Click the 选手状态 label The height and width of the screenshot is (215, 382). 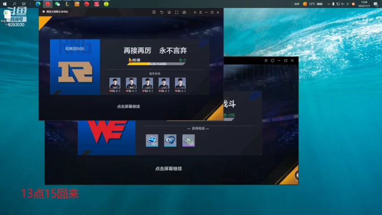click(155, 74)
